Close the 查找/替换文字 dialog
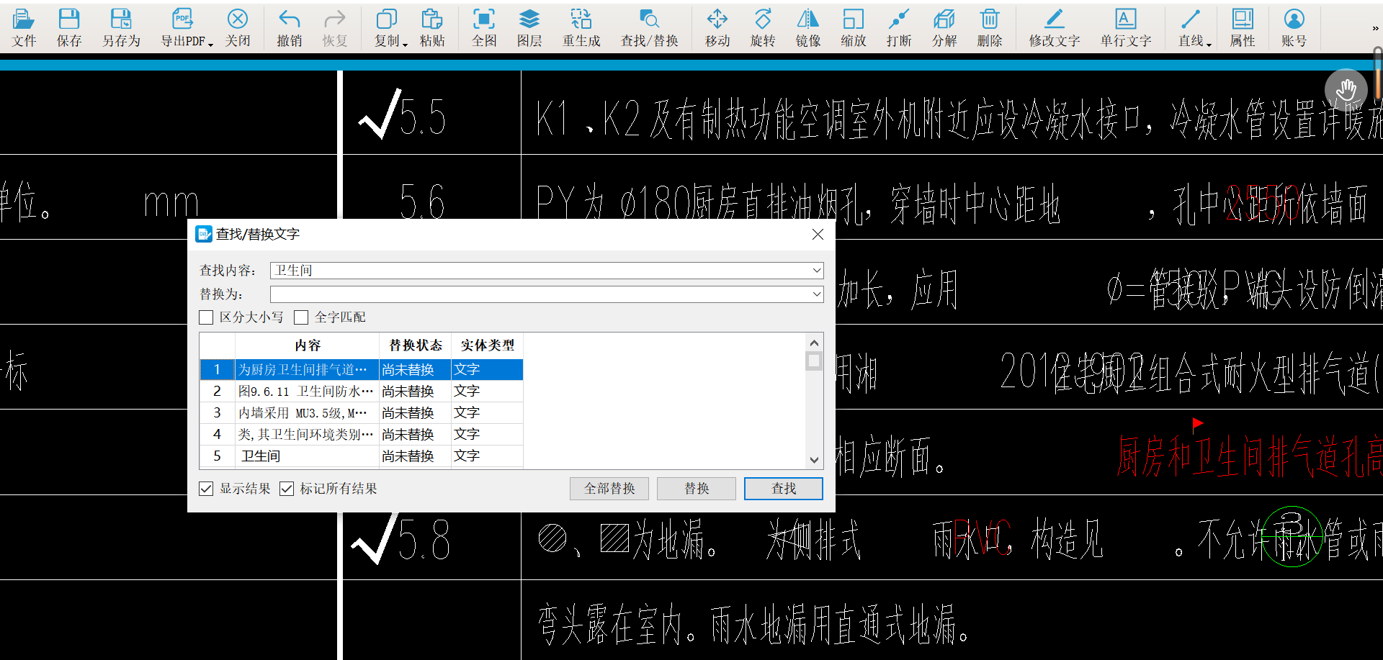This screenshot has height=660, width=1383. pos(818,235)
